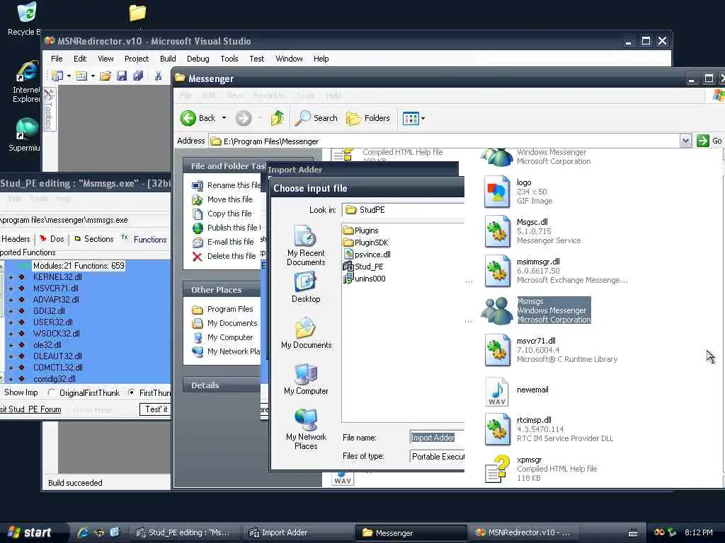This screenshot has height=543, width=725.
Task: Select newemail WAV file
Action: pos(497,392)
